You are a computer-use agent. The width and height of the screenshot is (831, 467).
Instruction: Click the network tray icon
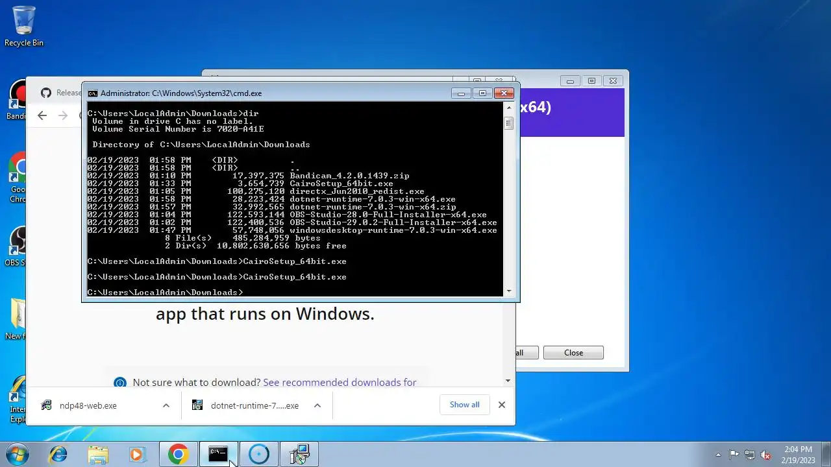coord(750,455)
